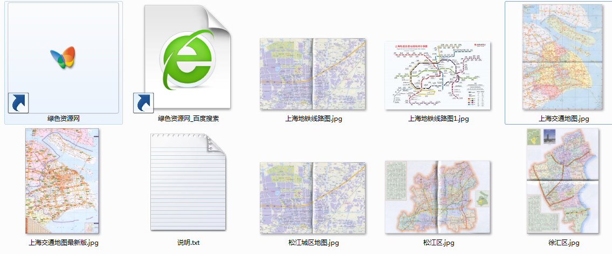The height and width of the screenshot is (254, 612).
Task: Click shortcut arrow overlay on 绿色资源网 icon
Action: [18, 104]
